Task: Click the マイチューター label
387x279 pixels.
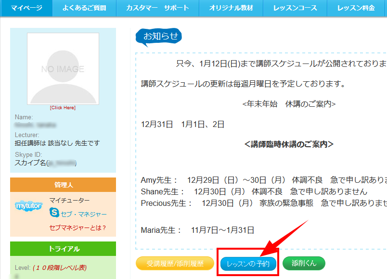Action: point(69,200)
